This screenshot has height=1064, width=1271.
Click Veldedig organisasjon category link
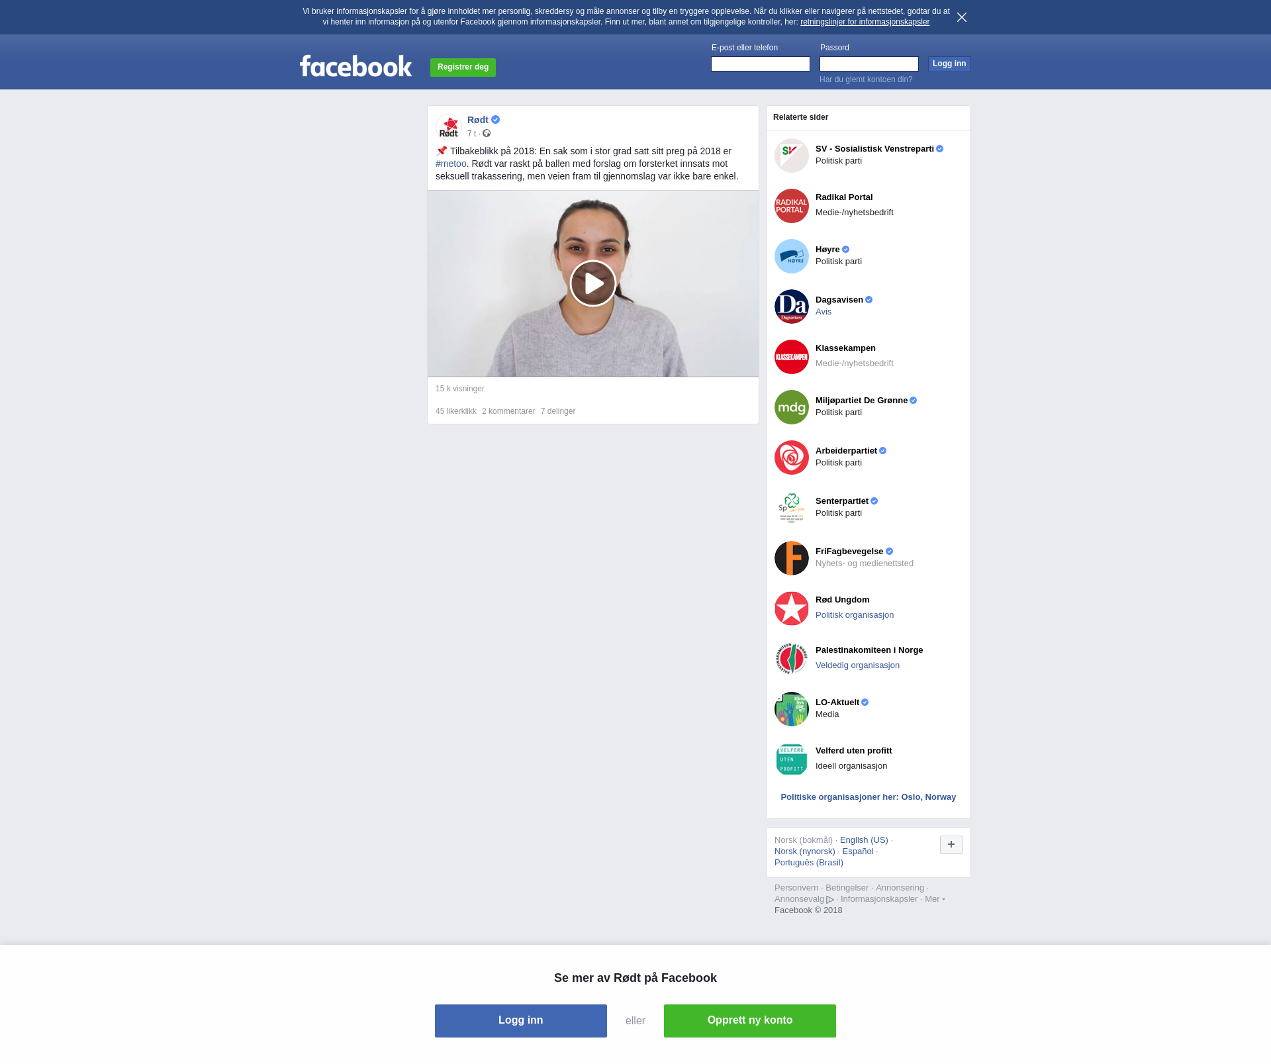(857, 665)
